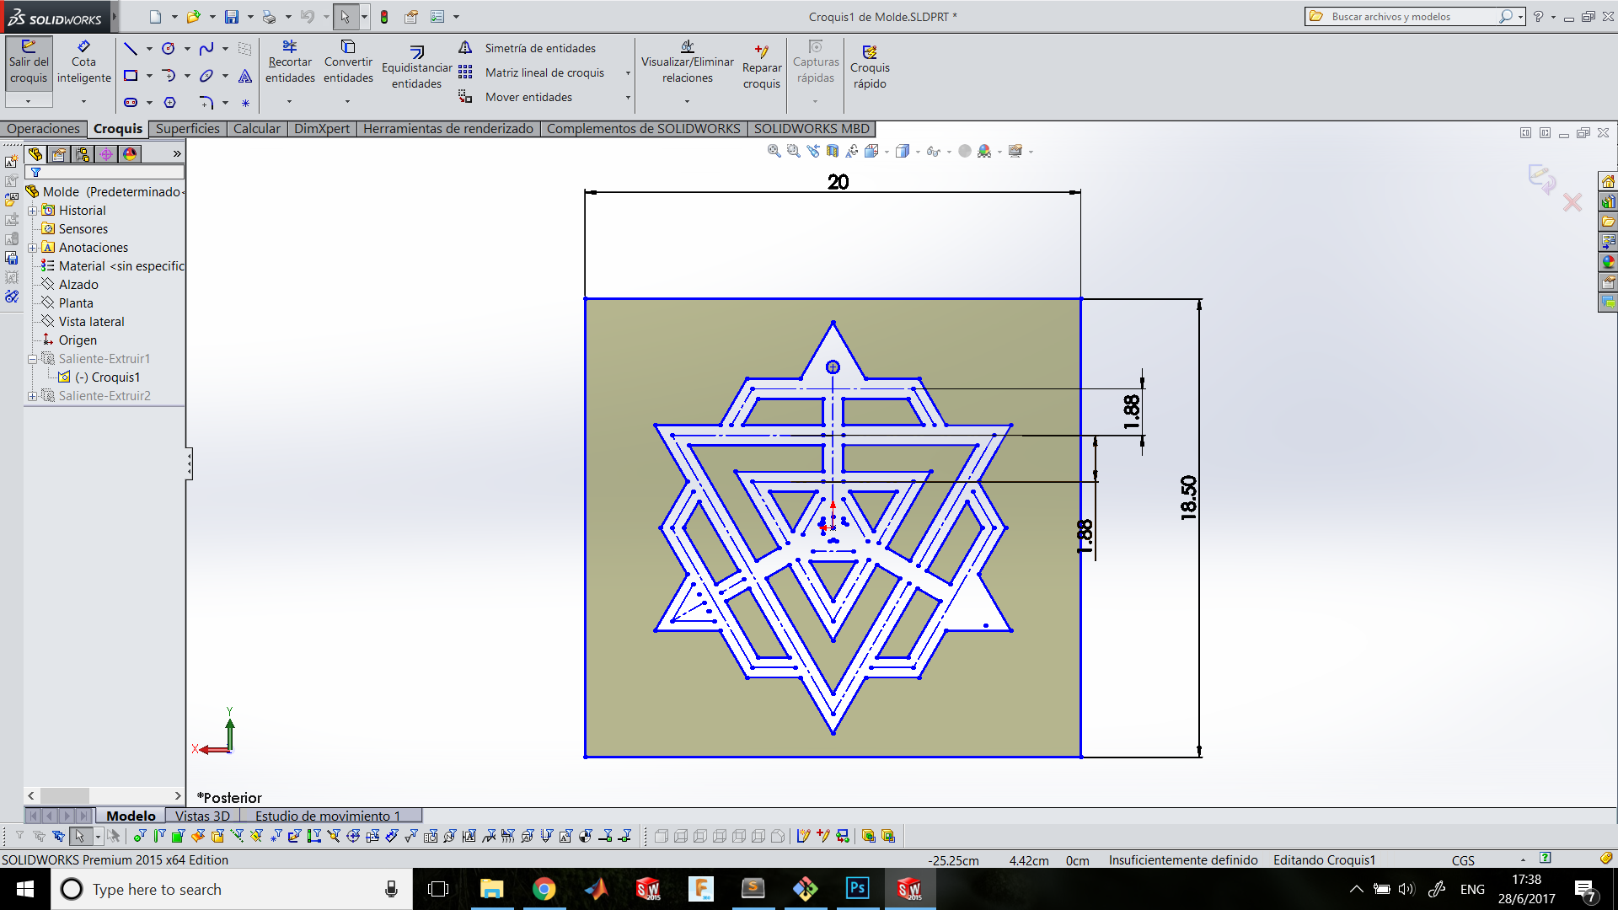
Task: Click Visualizar/Eliminar relaciones icon
Action: tap(688, 46)
